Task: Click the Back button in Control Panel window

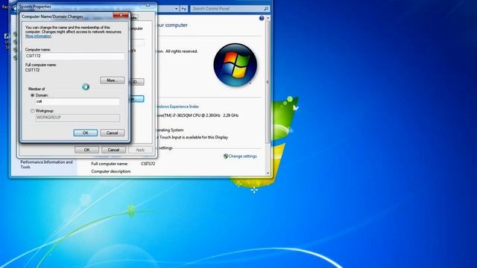Action: pos(14,9)
